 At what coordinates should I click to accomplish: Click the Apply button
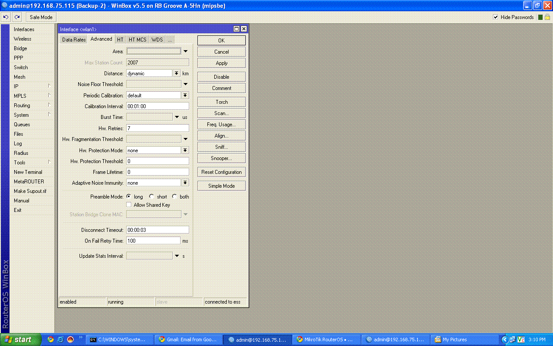pos(222,63)
